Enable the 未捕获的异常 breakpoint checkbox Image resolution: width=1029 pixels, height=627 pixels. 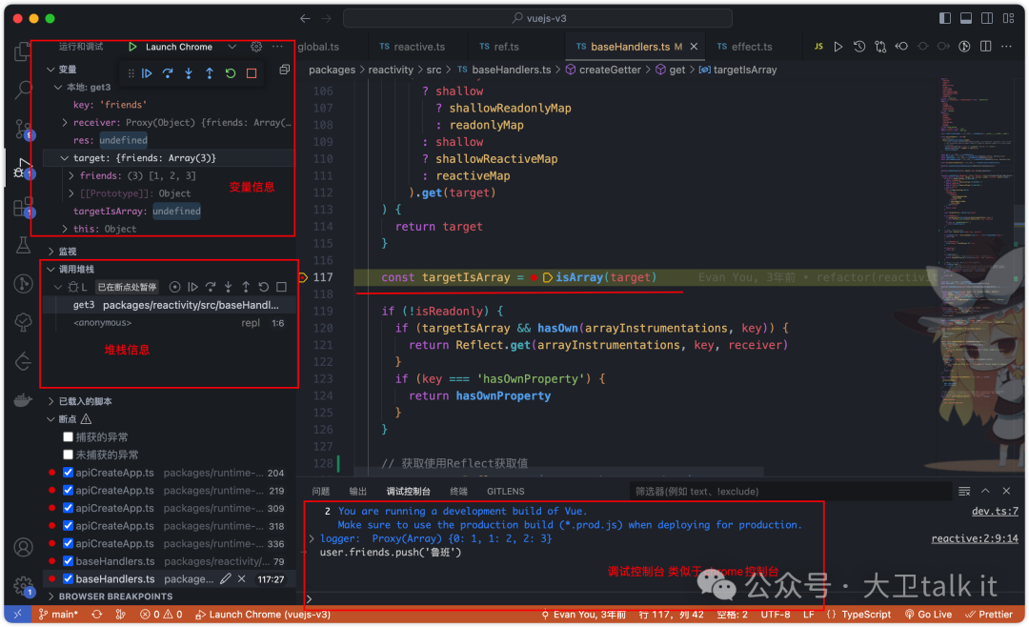pyautogui.click(x=68, y=455)
